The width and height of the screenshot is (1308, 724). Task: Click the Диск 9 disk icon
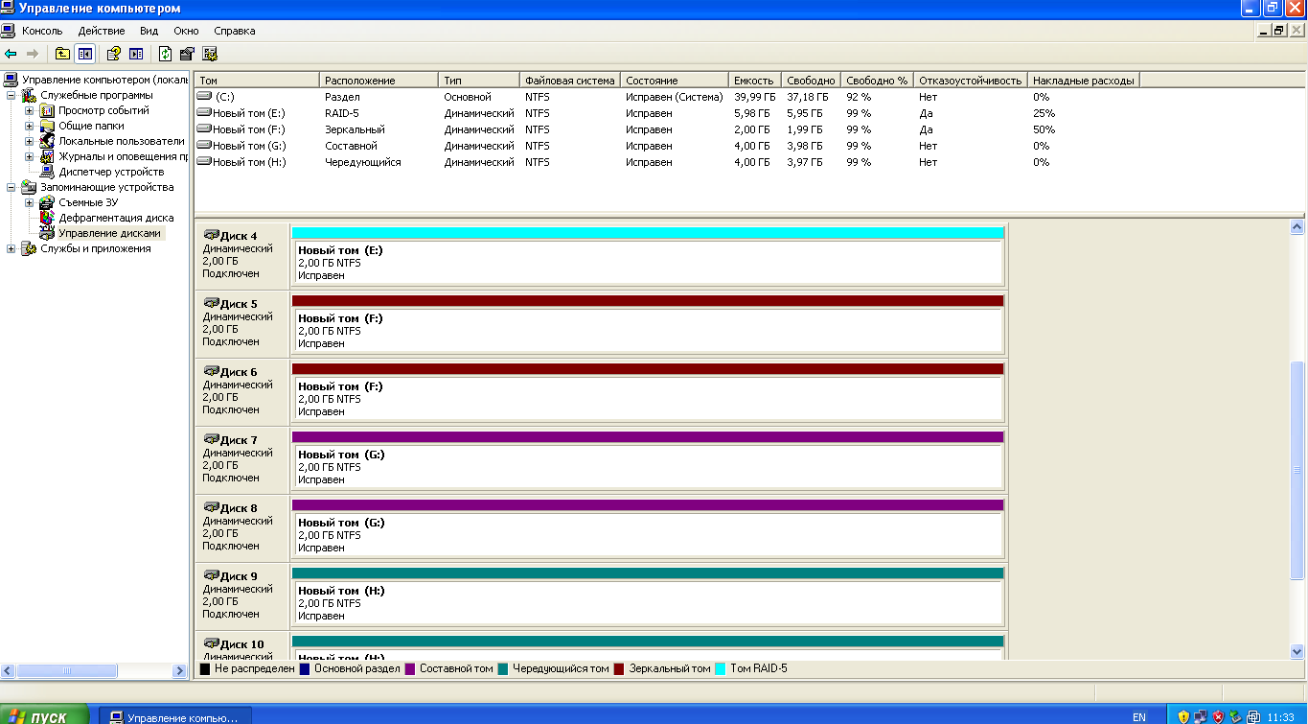click(x=212, y=575)
